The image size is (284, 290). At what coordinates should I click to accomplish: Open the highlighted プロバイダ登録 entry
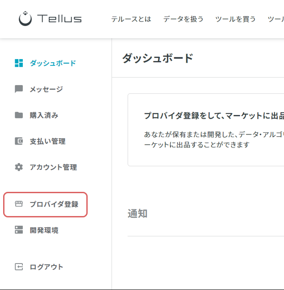pos(46,204)
